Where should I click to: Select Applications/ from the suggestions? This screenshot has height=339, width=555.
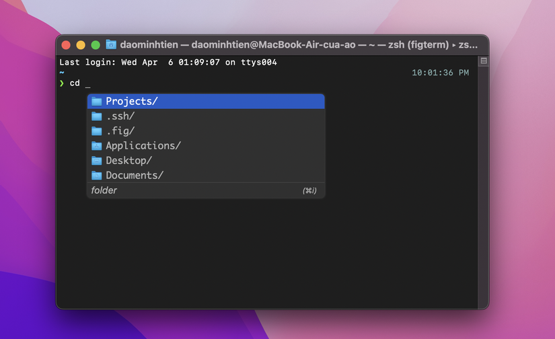point(206,146)
